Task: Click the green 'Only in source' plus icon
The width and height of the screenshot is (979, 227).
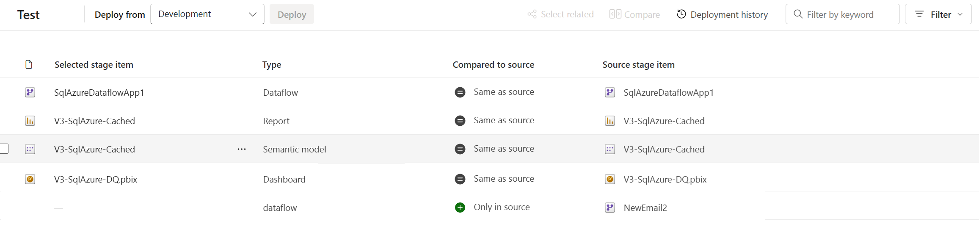Action: pyautogui.click(x=460, y=208)
